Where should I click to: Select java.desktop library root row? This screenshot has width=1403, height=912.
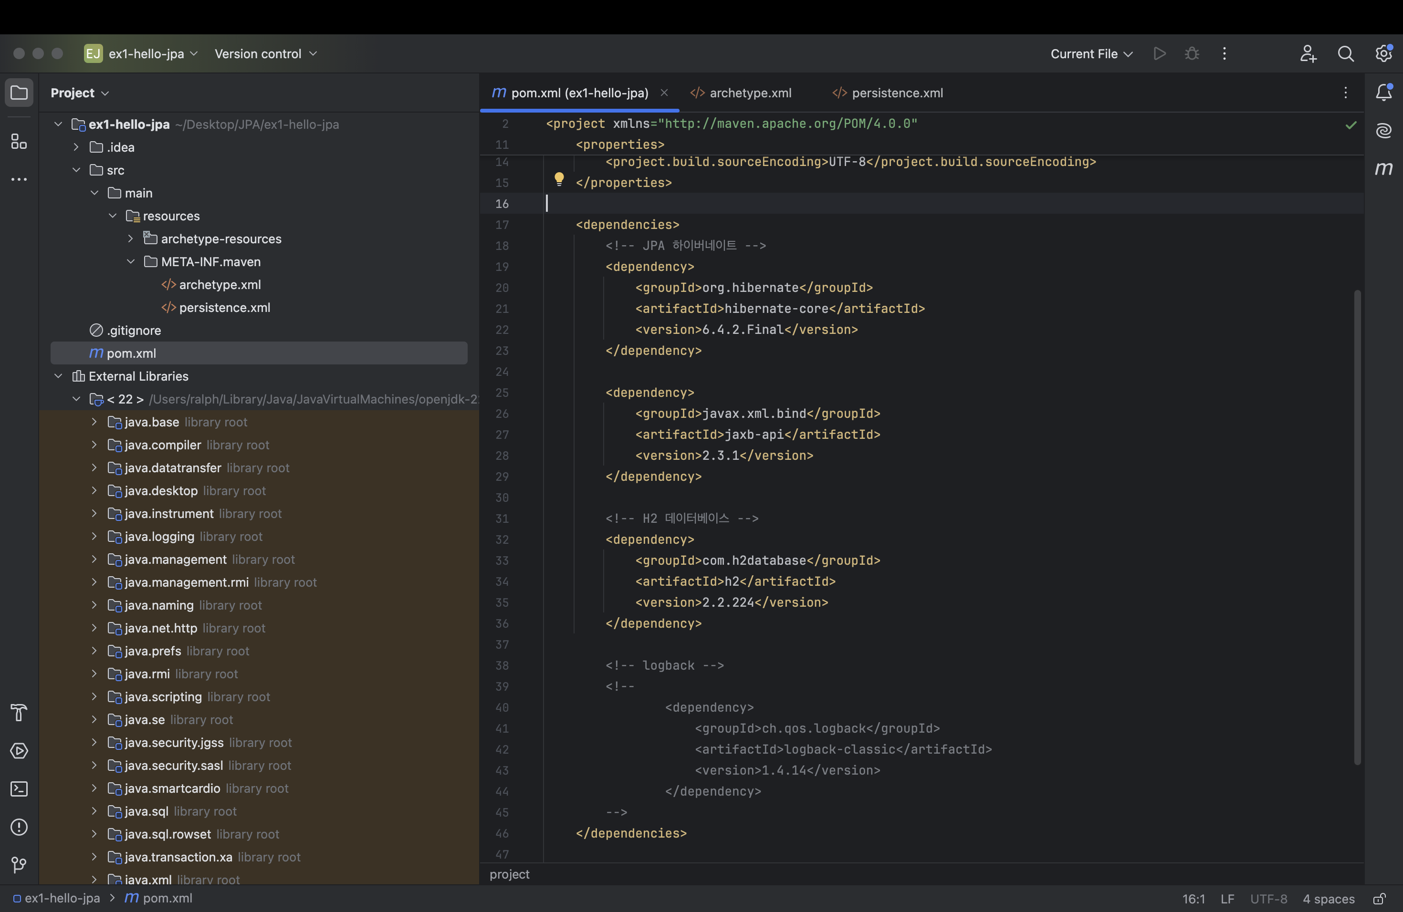pos(259,491)
